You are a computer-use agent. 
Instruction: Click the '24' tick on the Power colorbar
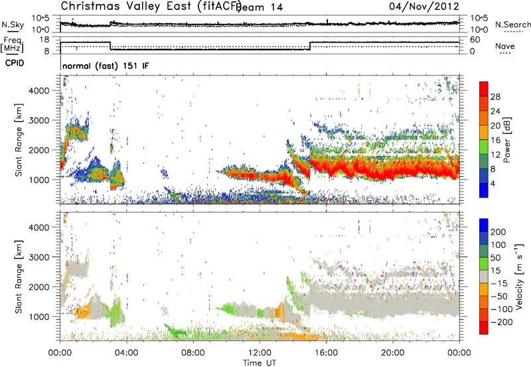click(x=495, y=111)
